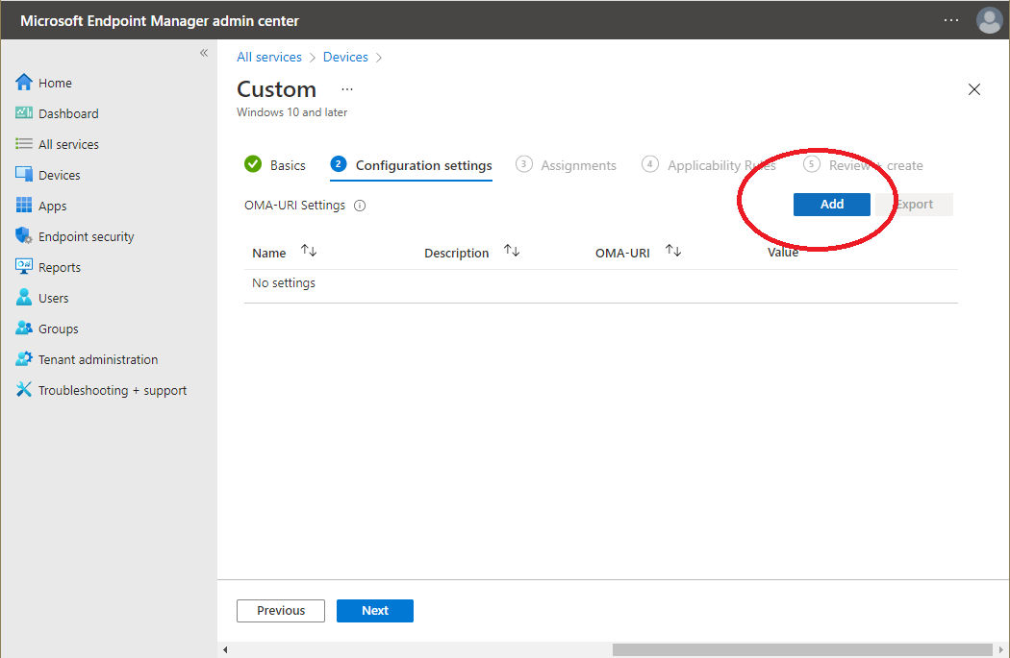This screenshot has height=658, width=1010.
Task: Sort by Description column arrows
Action: pyautogui.click(x=512, y=251)
